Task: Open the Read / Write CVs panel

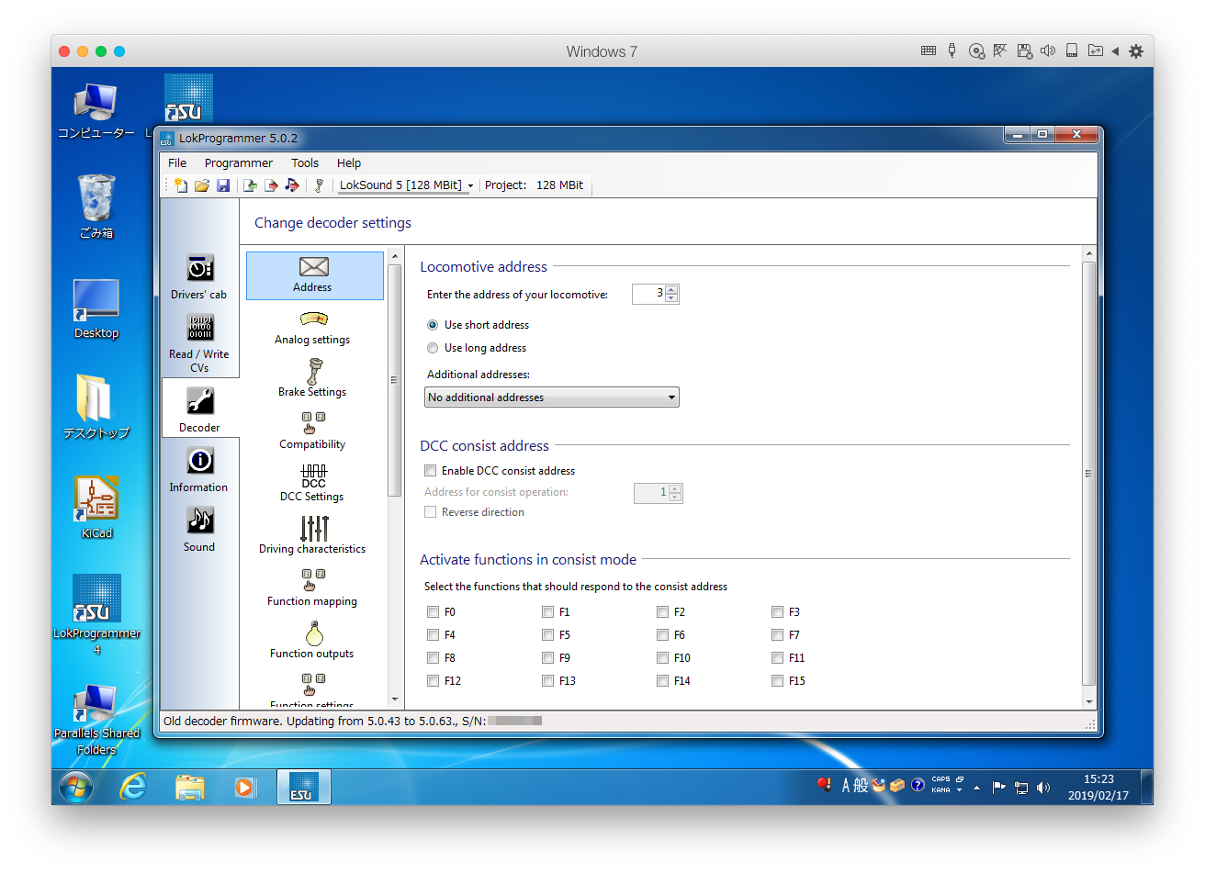Action: [x=199, y=342]
